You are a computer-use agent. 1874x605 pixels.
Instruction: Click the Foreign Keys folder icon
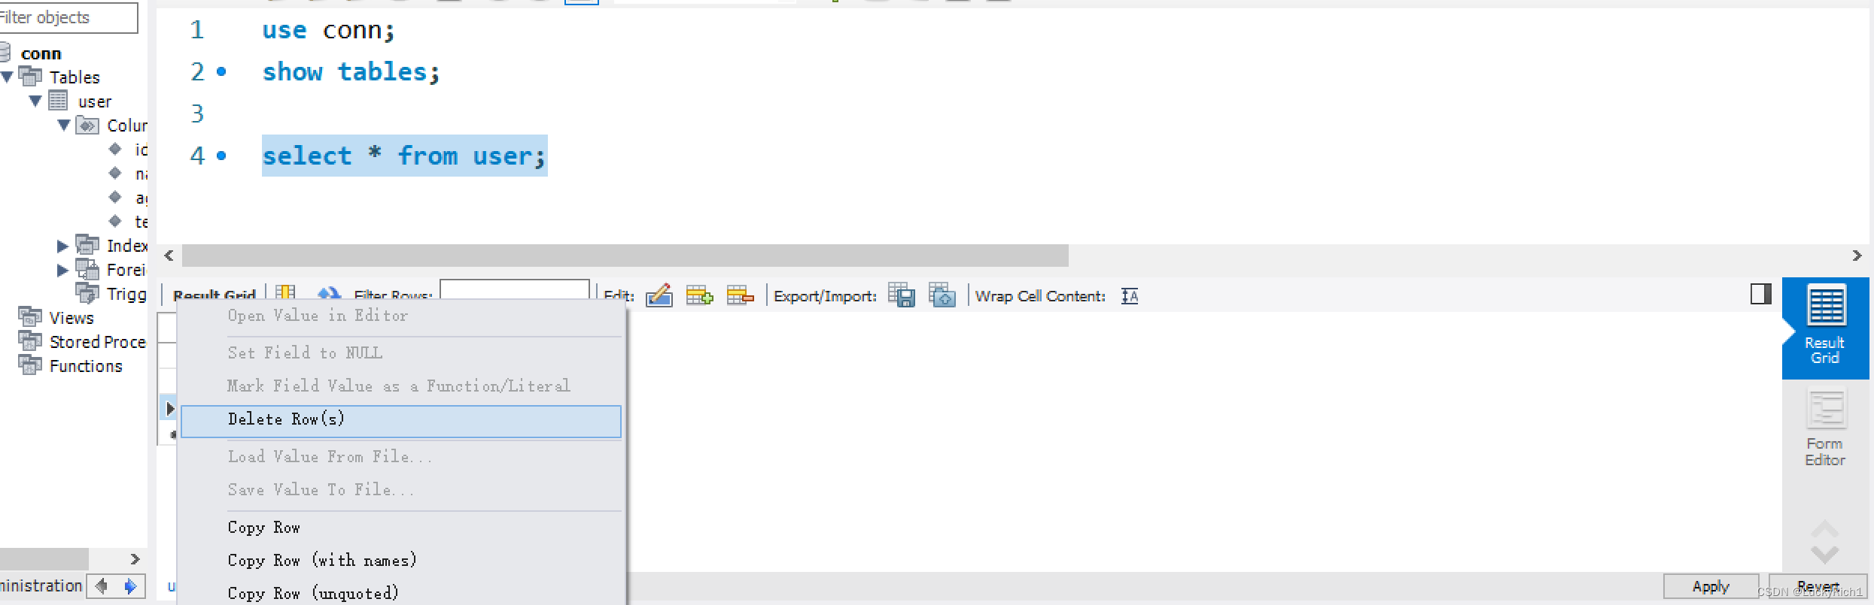87,268
